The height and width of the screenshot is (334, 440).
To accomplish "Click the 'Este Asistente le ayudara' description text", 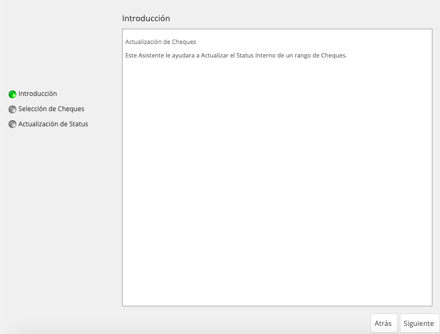I will 236,55.
